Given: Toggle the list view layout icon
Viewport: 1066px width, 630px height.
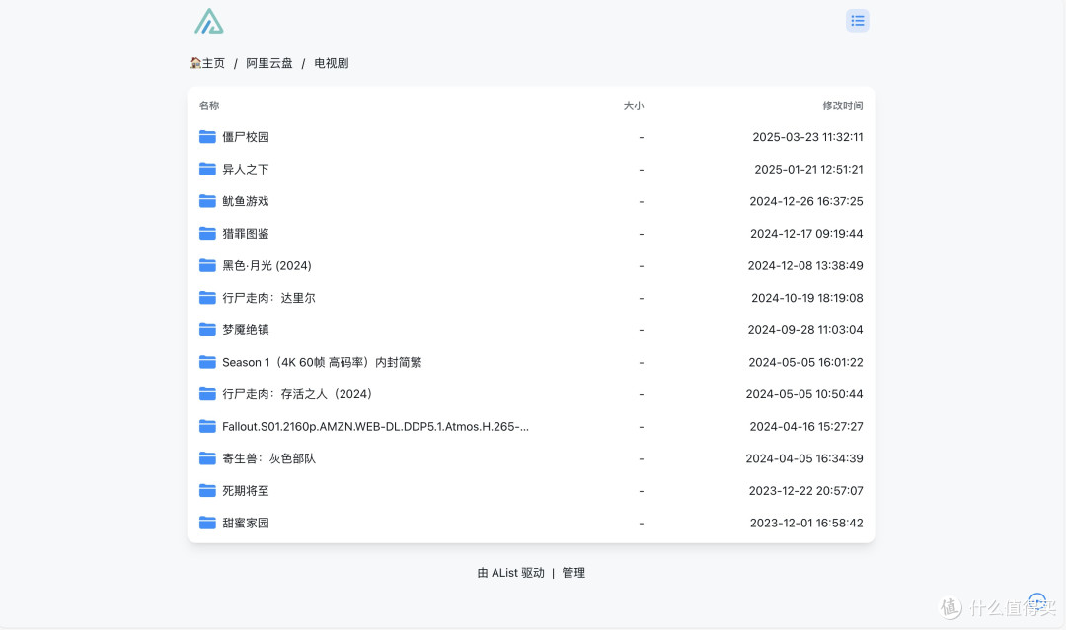Looking at the screenshot, I should [x=858, y=21].
